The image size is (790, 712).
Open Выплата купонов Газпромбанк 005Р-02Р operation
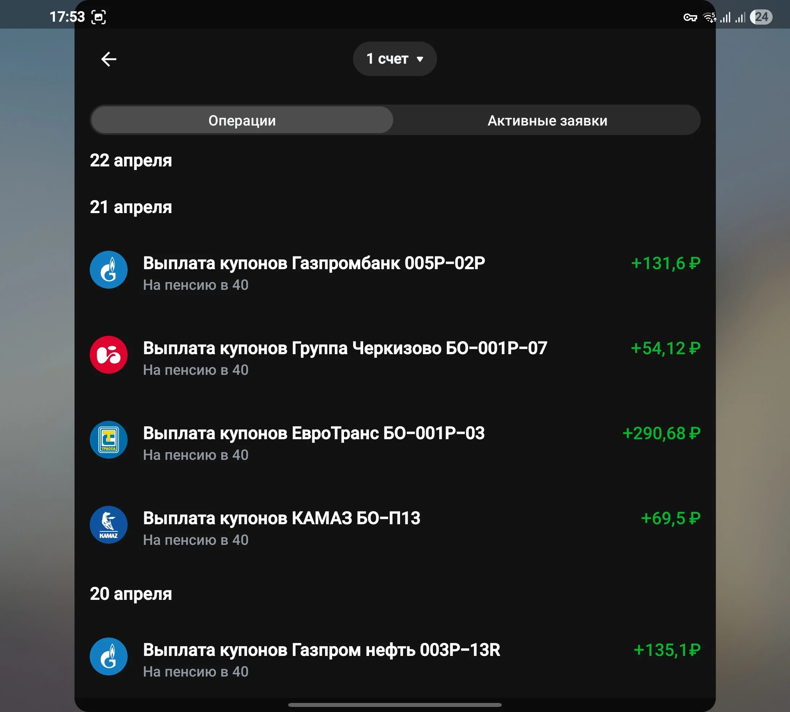(395, 273)
